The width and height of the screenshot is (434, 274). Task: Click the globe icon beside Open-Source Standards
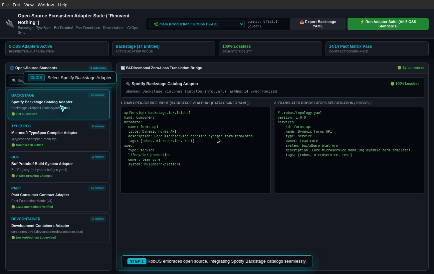pos(12,68)
